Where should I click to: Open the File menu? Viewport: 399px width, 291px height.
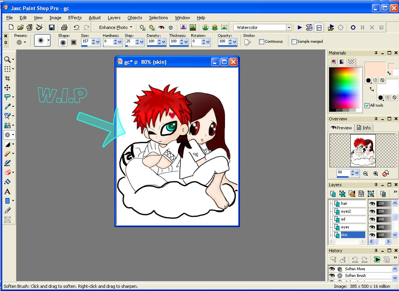[9, 18]
